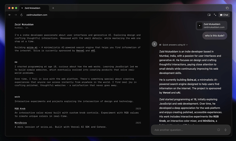Focus the Ask another question field
Viewport: 236px width, 141px height.
tap(184, 130)
